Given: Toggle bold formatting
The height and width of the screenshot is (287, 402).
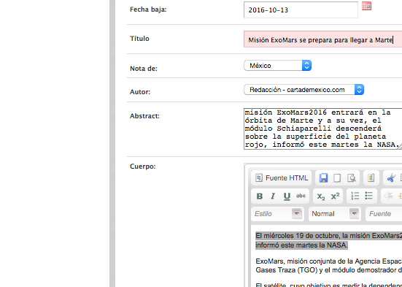Looking at the screenshot, I should click(260, 196).
